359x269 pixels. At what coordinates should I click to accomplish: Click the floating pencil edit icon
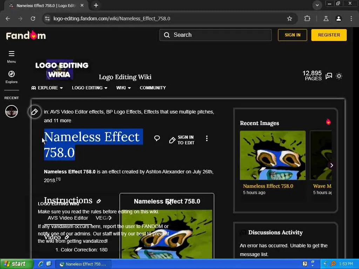(35, 112)
